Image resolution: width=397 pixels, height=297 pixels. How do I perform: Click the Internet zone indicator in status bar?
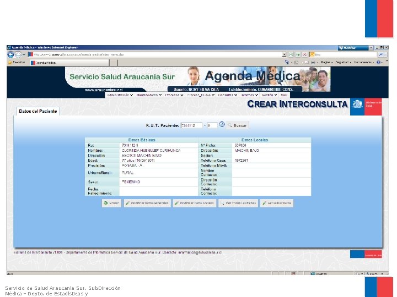coord(319,274)
